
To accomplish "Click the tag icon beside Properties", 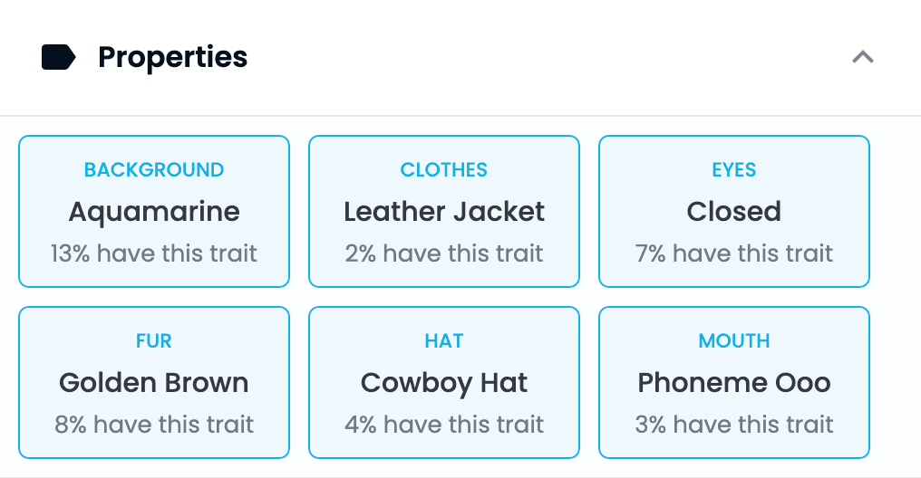I will (59, 57).
